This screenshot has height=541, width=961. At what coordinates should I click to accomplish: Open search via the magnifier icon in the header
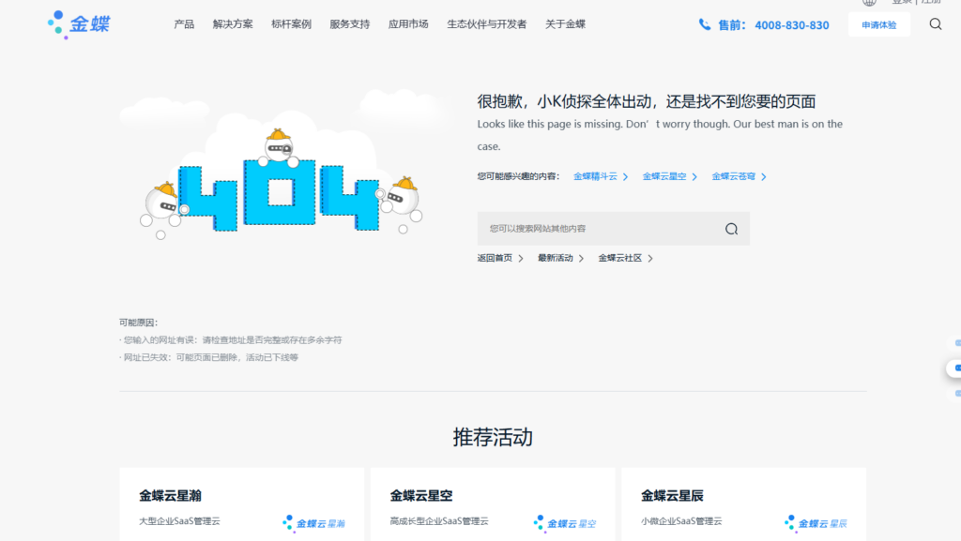936,24
